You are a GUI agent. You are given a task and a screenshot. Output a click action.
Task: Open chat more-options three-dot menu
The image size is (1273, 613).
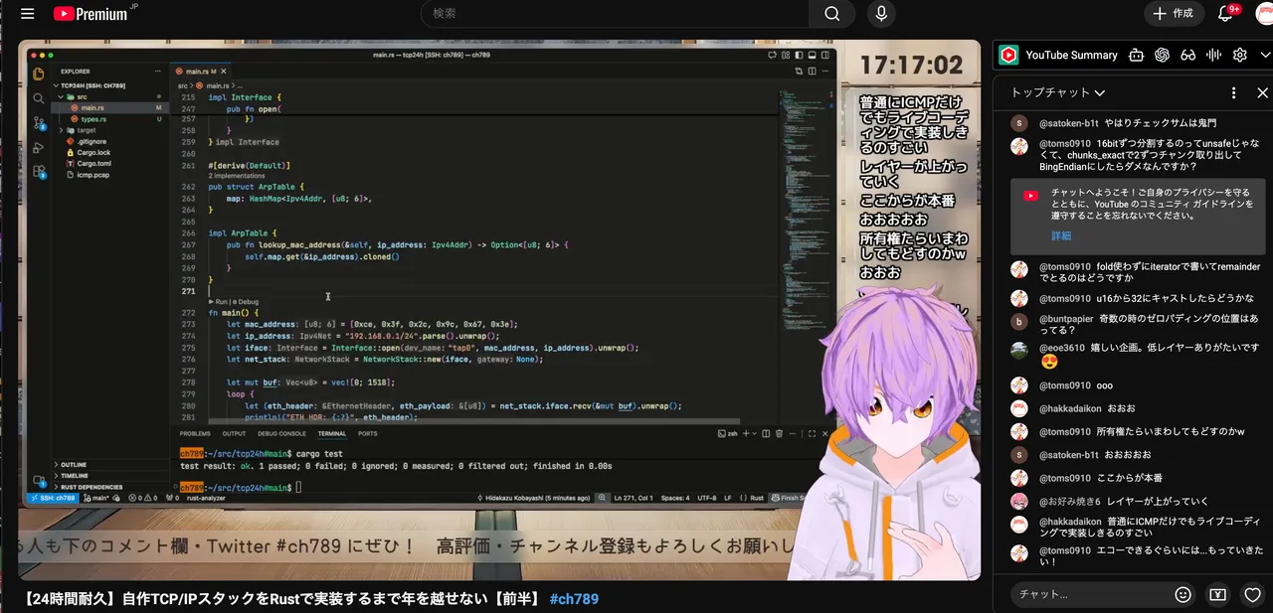1233,92
